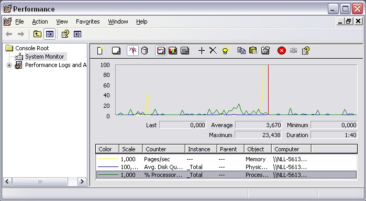Maximize the Performance window
366x201 pixels.
tap(345, 9)
